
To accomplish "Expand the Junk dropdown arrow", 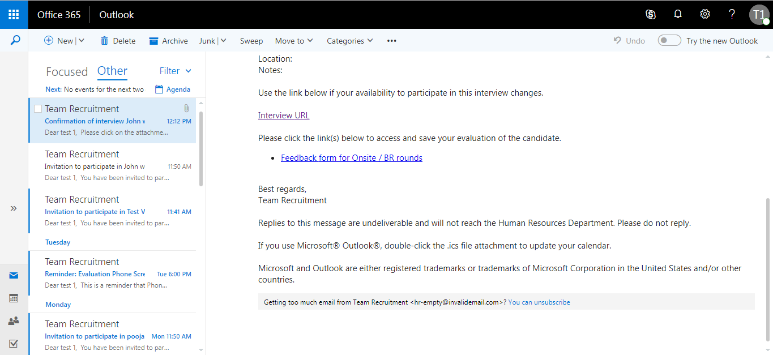I will (223, 41).
